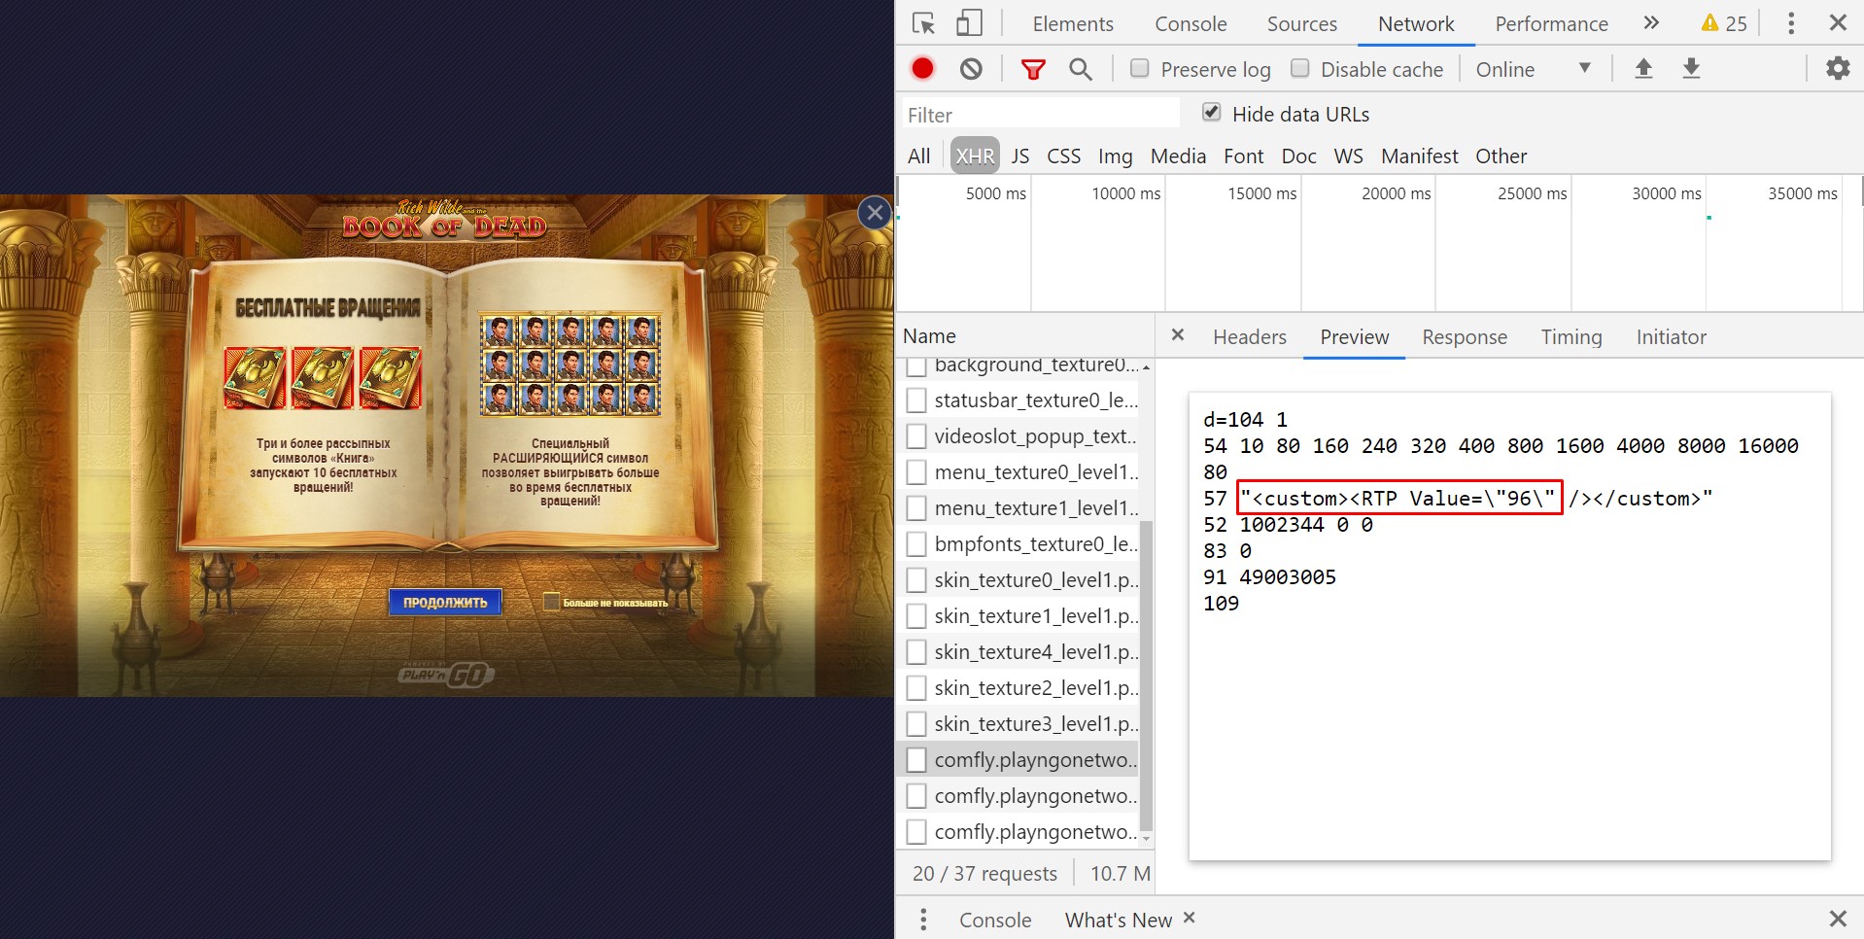Viewport: 1864px width, 939px height.
Task: Click the scroll-down arrow of request list
Action: (x=1147, y=838)
